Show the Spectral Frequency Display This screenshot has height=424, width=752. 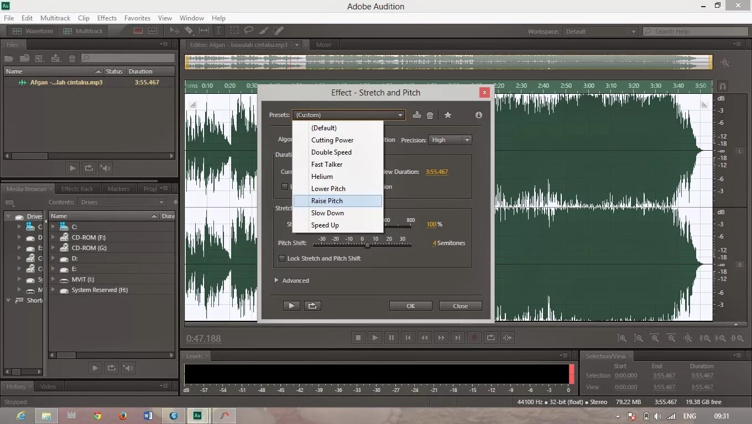[x=138, y=31]
